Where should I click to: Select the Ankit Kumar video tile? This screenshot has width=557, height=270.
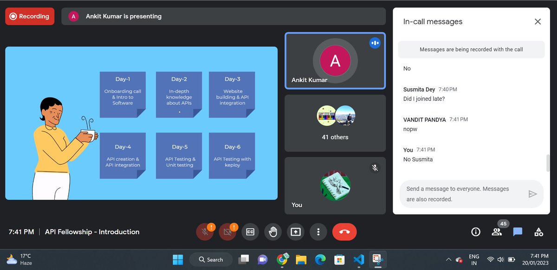pos(335,60)
